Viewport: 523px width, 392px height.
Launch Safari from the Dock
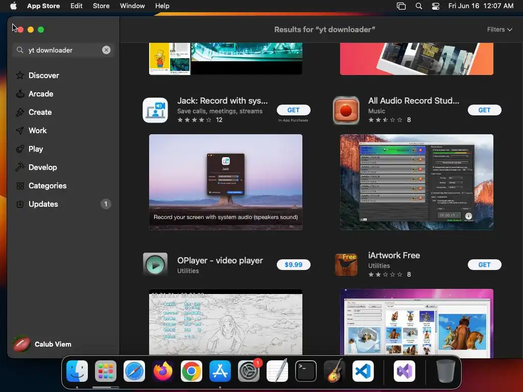pos(134,371)
